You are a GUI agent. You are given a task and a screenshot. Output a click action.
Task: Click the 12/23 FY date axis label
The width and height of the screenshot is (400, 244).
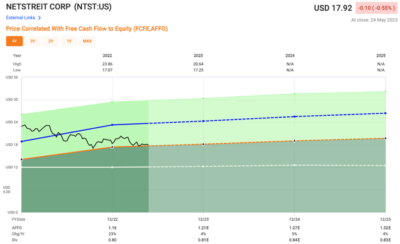pos(203,219)
